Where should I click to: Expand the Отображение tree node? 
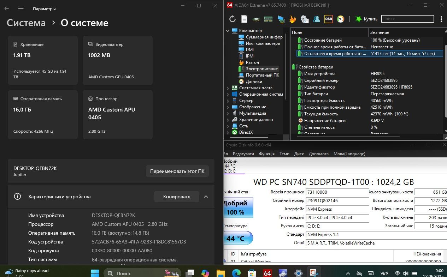[228, 107]
